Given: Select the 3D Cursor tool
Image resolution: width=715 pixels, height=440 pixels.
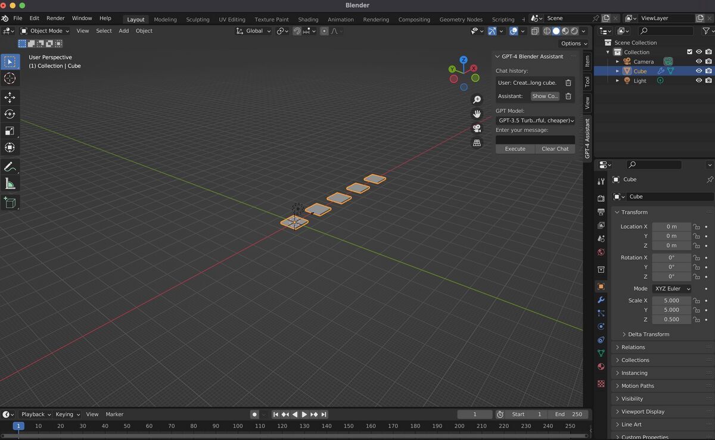Looking at the screenshot, I should tap(10, 78).
